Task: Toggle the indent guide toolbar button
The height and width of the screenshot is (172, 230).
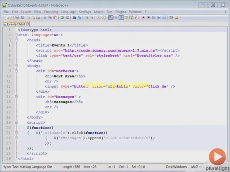Action: point(121,17)
